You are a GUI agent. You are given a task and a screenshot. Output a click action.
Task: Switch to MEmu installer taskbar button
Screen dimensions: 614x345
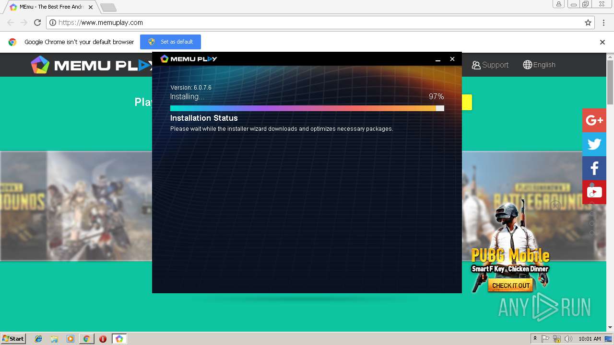pos(119,339)
